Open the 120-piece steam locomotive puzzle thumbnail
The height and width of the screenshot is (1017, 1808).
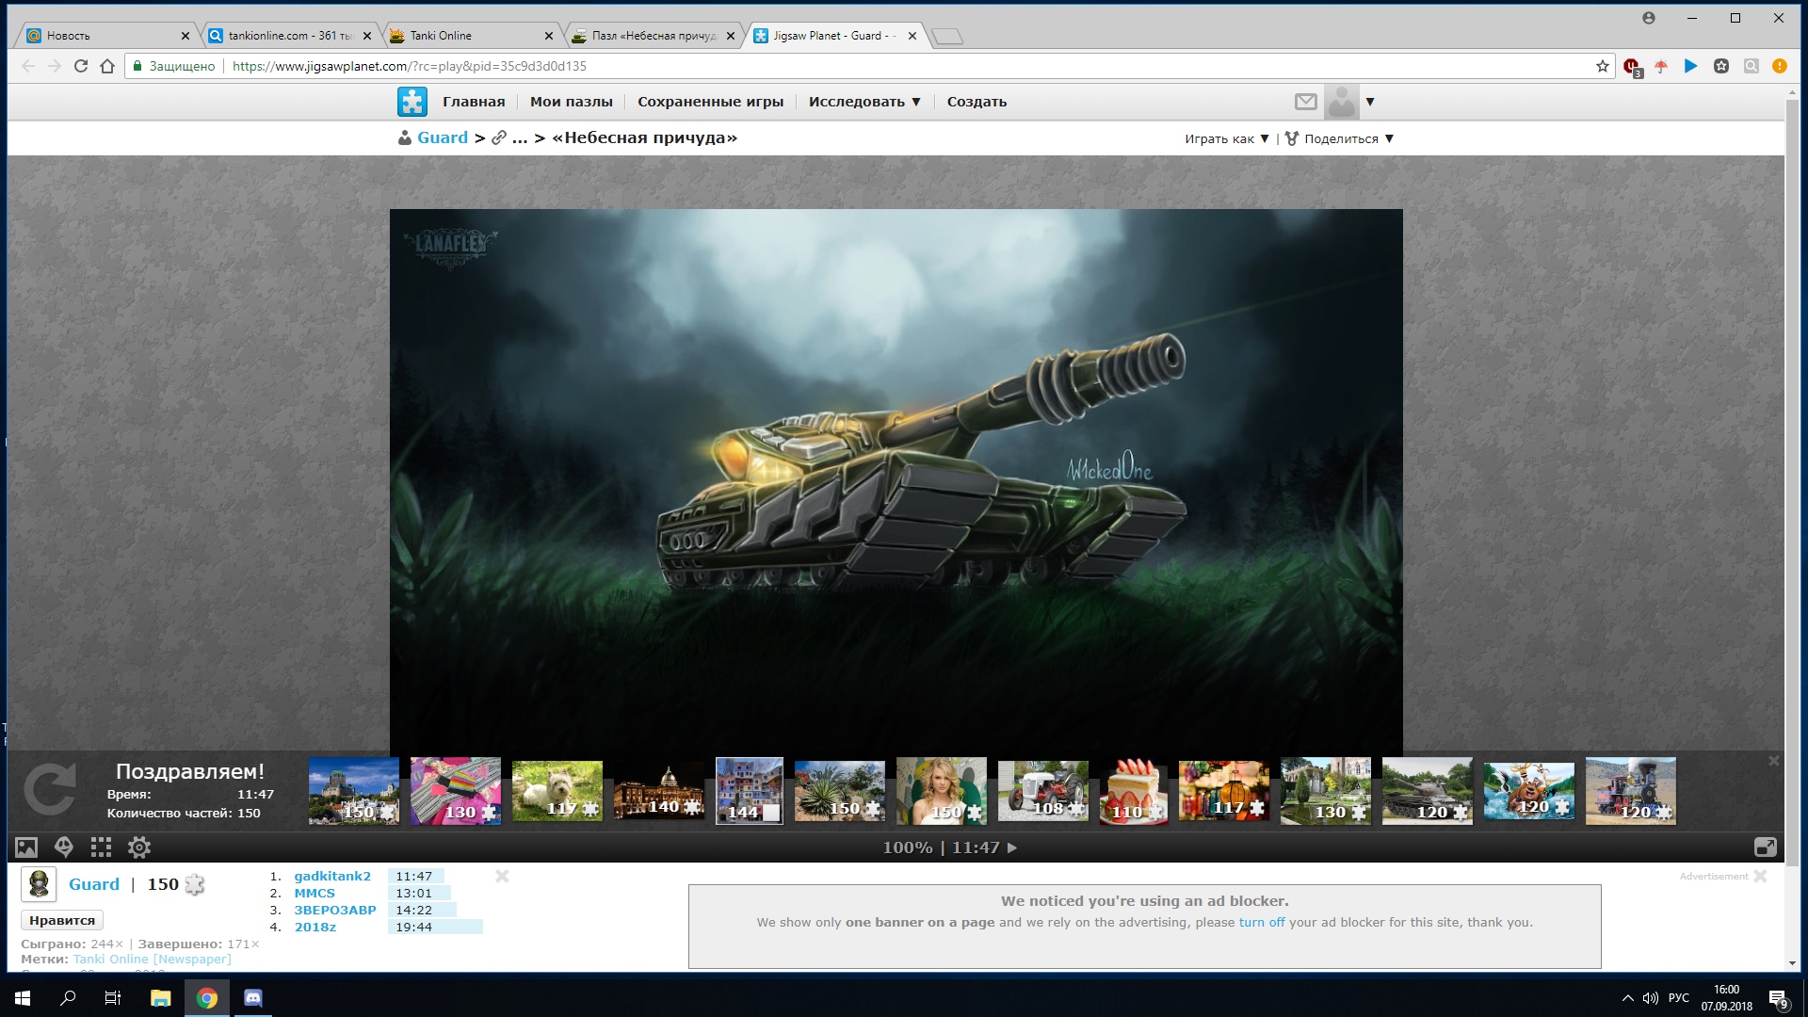pyautogui.click(x=1631, y=791)
